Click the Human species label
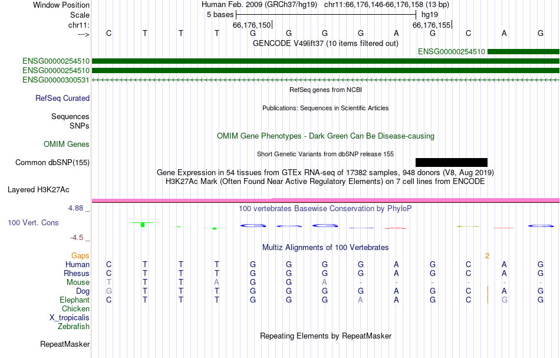The width and height of the screenshot is (560, 358). click(x=77, y=264)
